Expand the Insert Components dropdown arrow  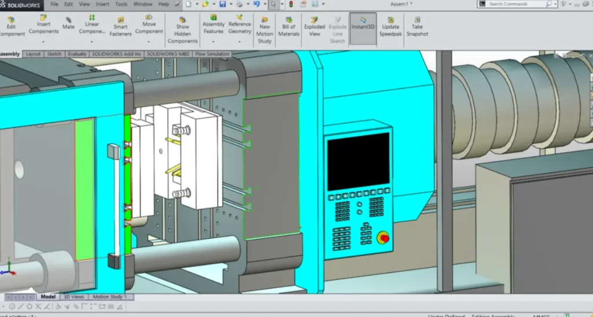click(x=43, y=42)
